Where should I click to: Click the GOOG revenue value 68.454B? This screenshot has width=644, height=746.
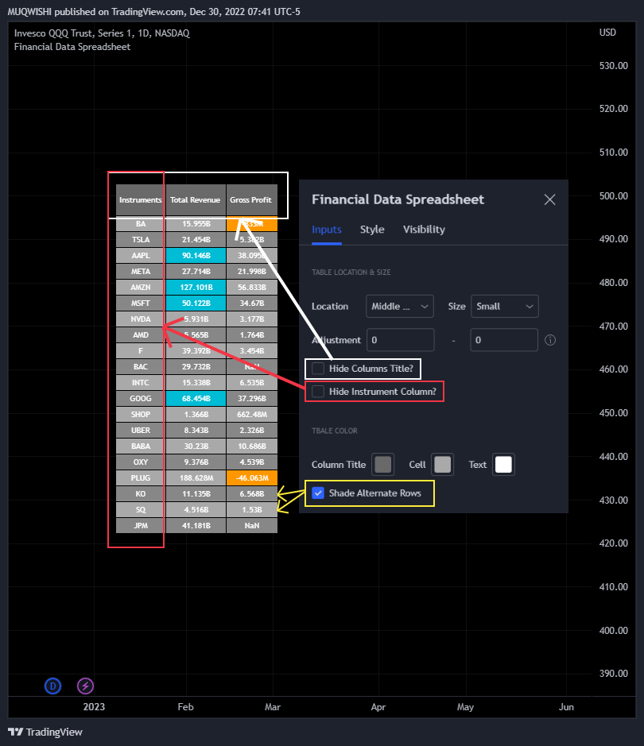196,398
